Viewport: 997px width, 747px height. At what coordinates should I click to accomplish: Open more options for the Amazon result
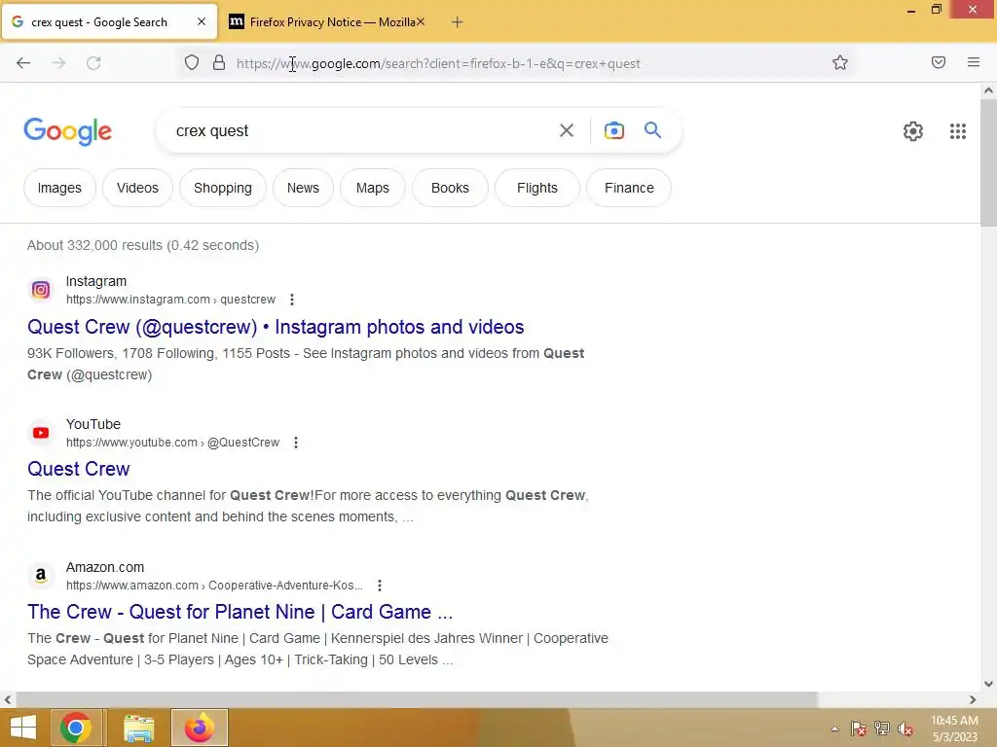[379, 585]
